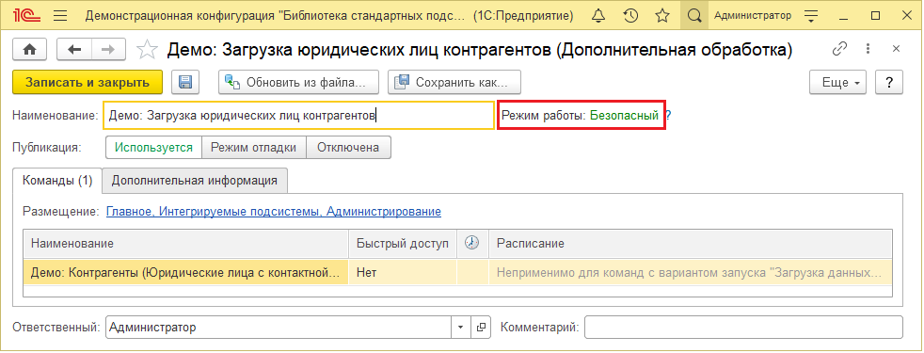Navigate forward with right arrow
Screen dimensions: 924x353
[x=108, y=50]
